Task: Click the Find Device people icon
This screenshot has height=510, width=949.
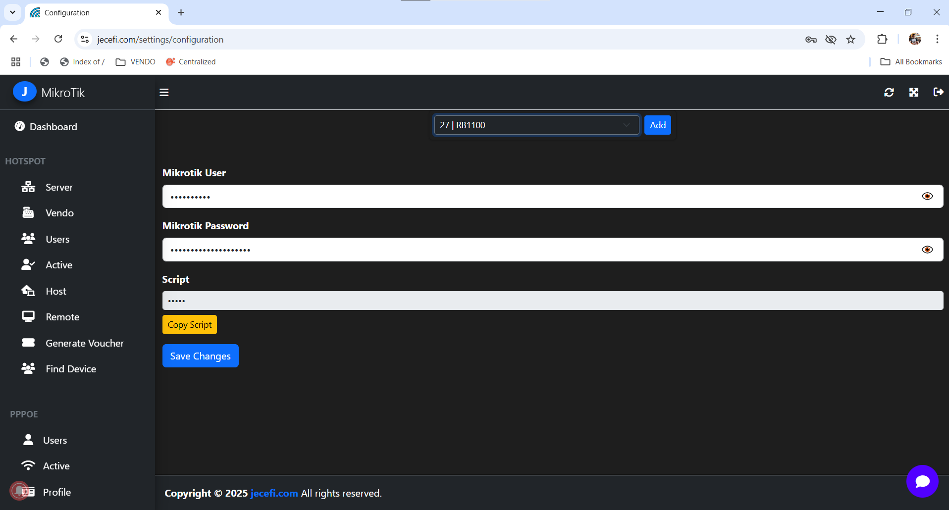Action: click(x=28, y=368)
